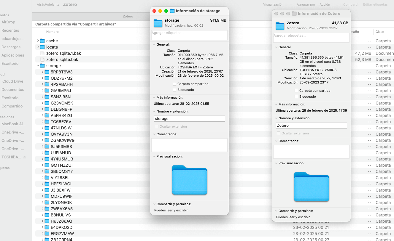394x241 pixels.
Task: Click the G23VCM5K folder icon
Action: tap(47, 103)
